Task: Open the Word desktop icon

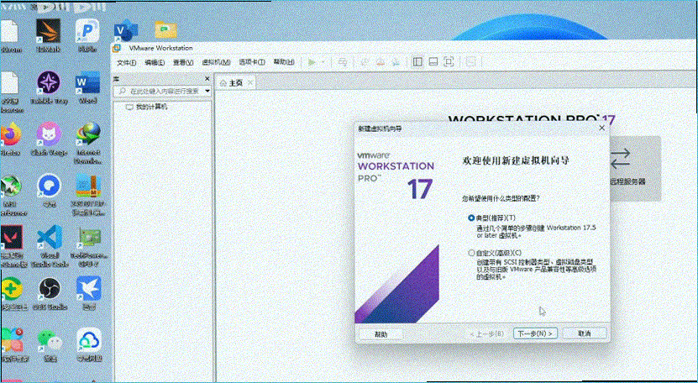Action: pos(87,87)
